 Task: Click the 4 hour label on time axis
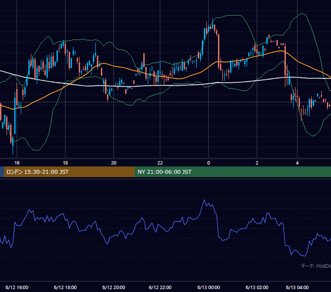(297, 163)
